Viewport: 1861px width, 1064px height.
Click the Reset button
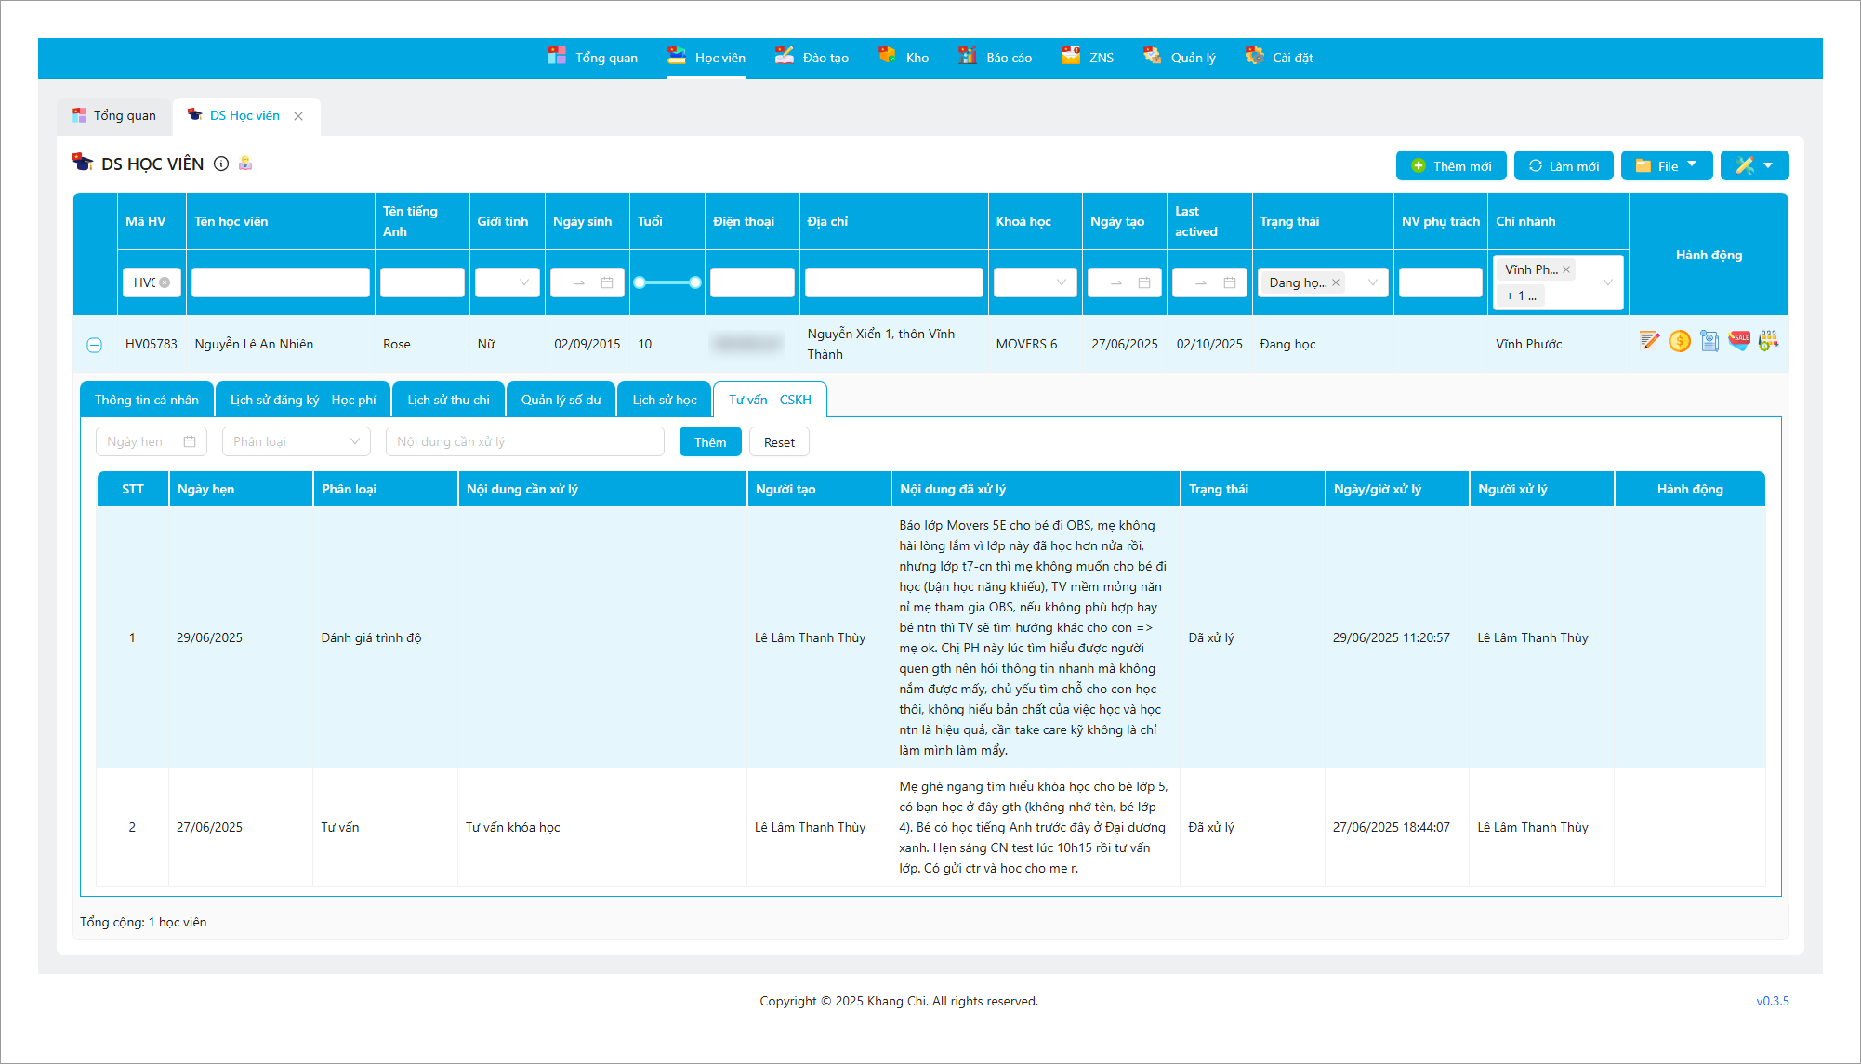[x=779, y=442]
